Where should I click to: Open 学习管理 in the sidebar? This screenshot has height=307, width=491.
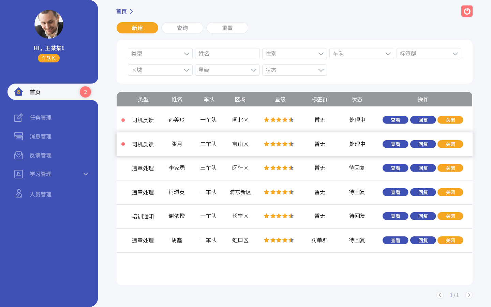(x=41, y=174)
